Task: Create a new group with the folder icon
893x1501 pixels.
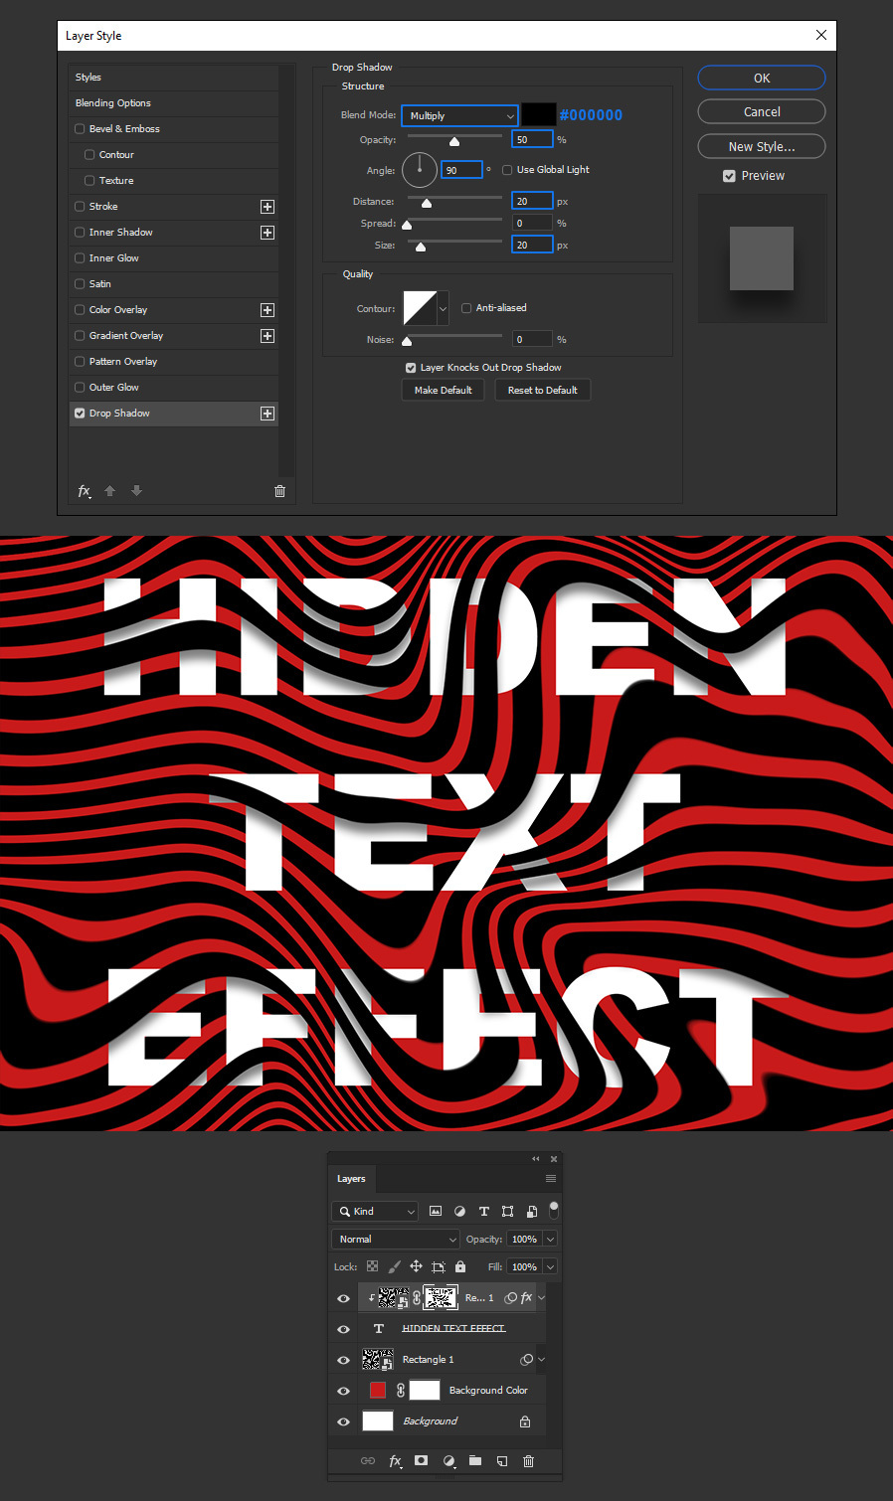Action: click(x=475, y=1460)
